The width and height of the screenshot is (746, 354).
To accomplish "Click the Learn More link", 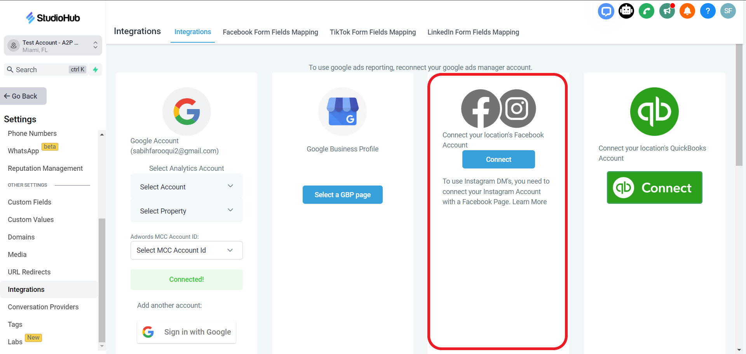I will [529, 202].
